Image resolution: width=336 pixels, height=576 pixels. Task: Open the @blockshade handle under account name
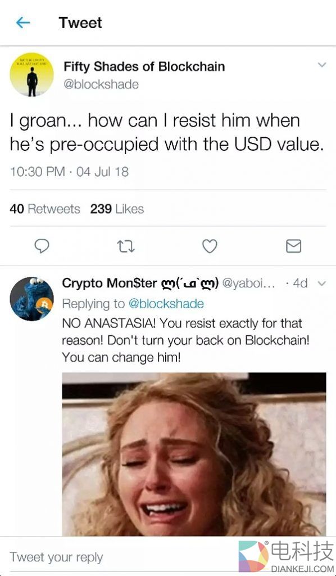(101, 84)
